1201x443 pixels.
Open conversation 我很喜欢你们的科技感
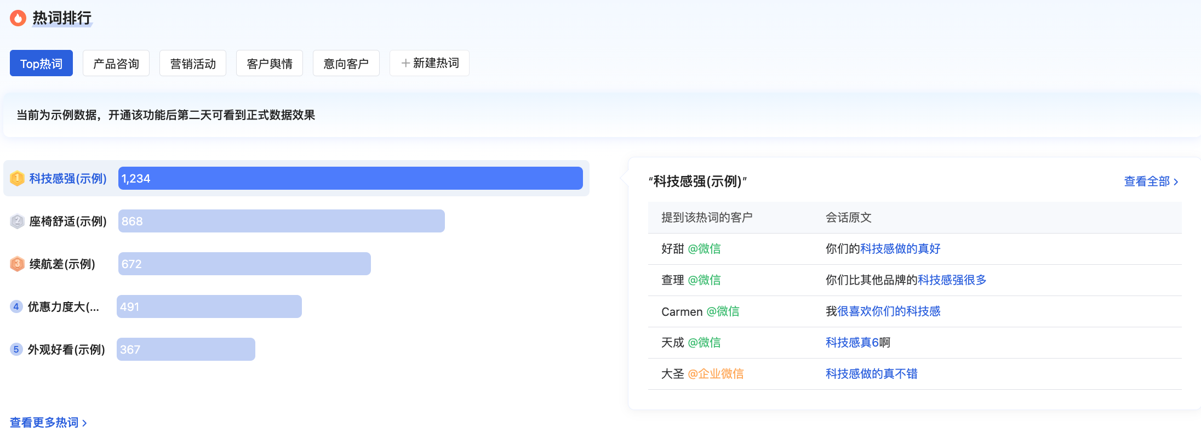(x=883, y=311)
